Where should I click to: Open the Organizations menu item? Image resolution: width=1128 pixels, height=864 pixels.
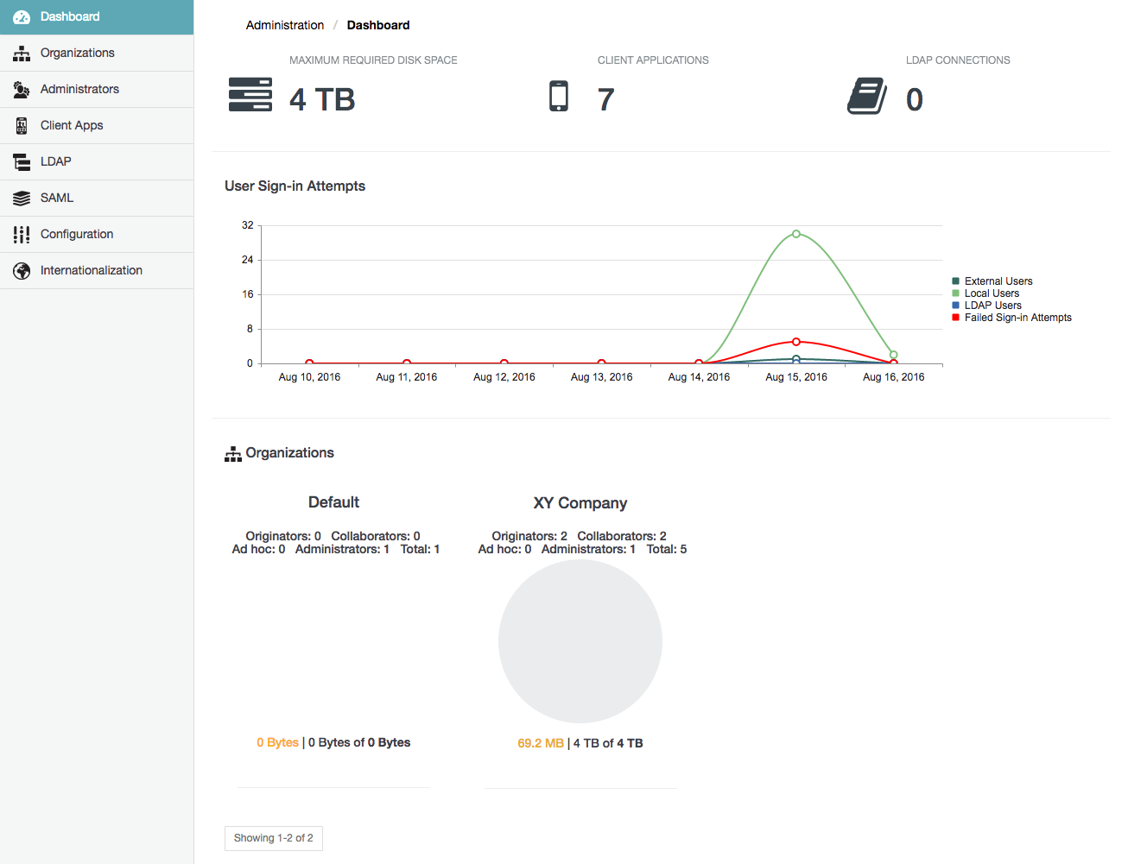(77, 53)
